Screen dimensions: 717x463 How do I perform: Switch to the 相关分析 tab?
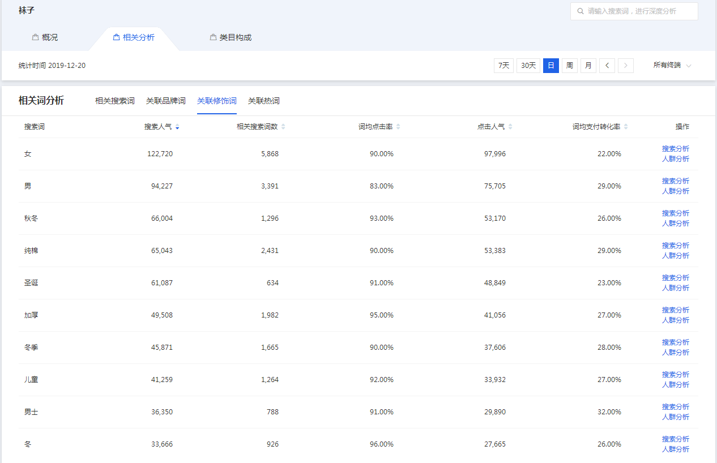[134, 37]
